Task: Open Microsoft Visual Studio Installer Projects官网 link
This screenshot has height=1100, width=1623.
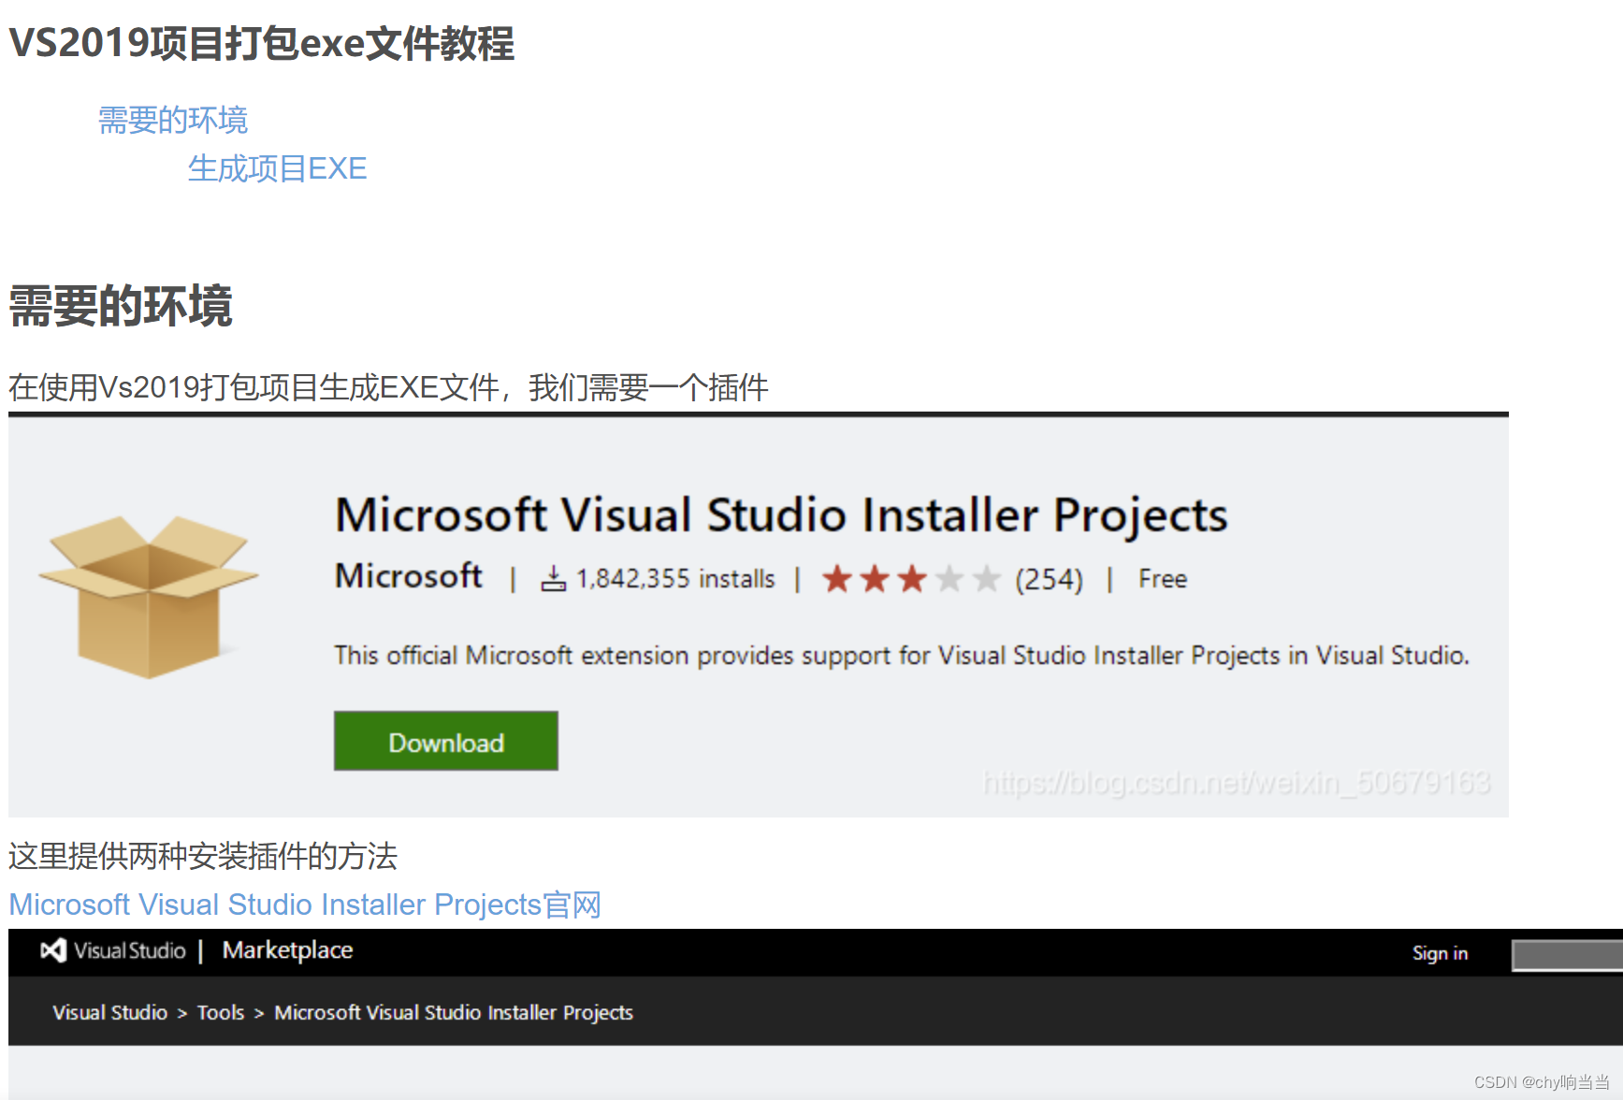Action: pyautogui.click(x=303, y=904)
